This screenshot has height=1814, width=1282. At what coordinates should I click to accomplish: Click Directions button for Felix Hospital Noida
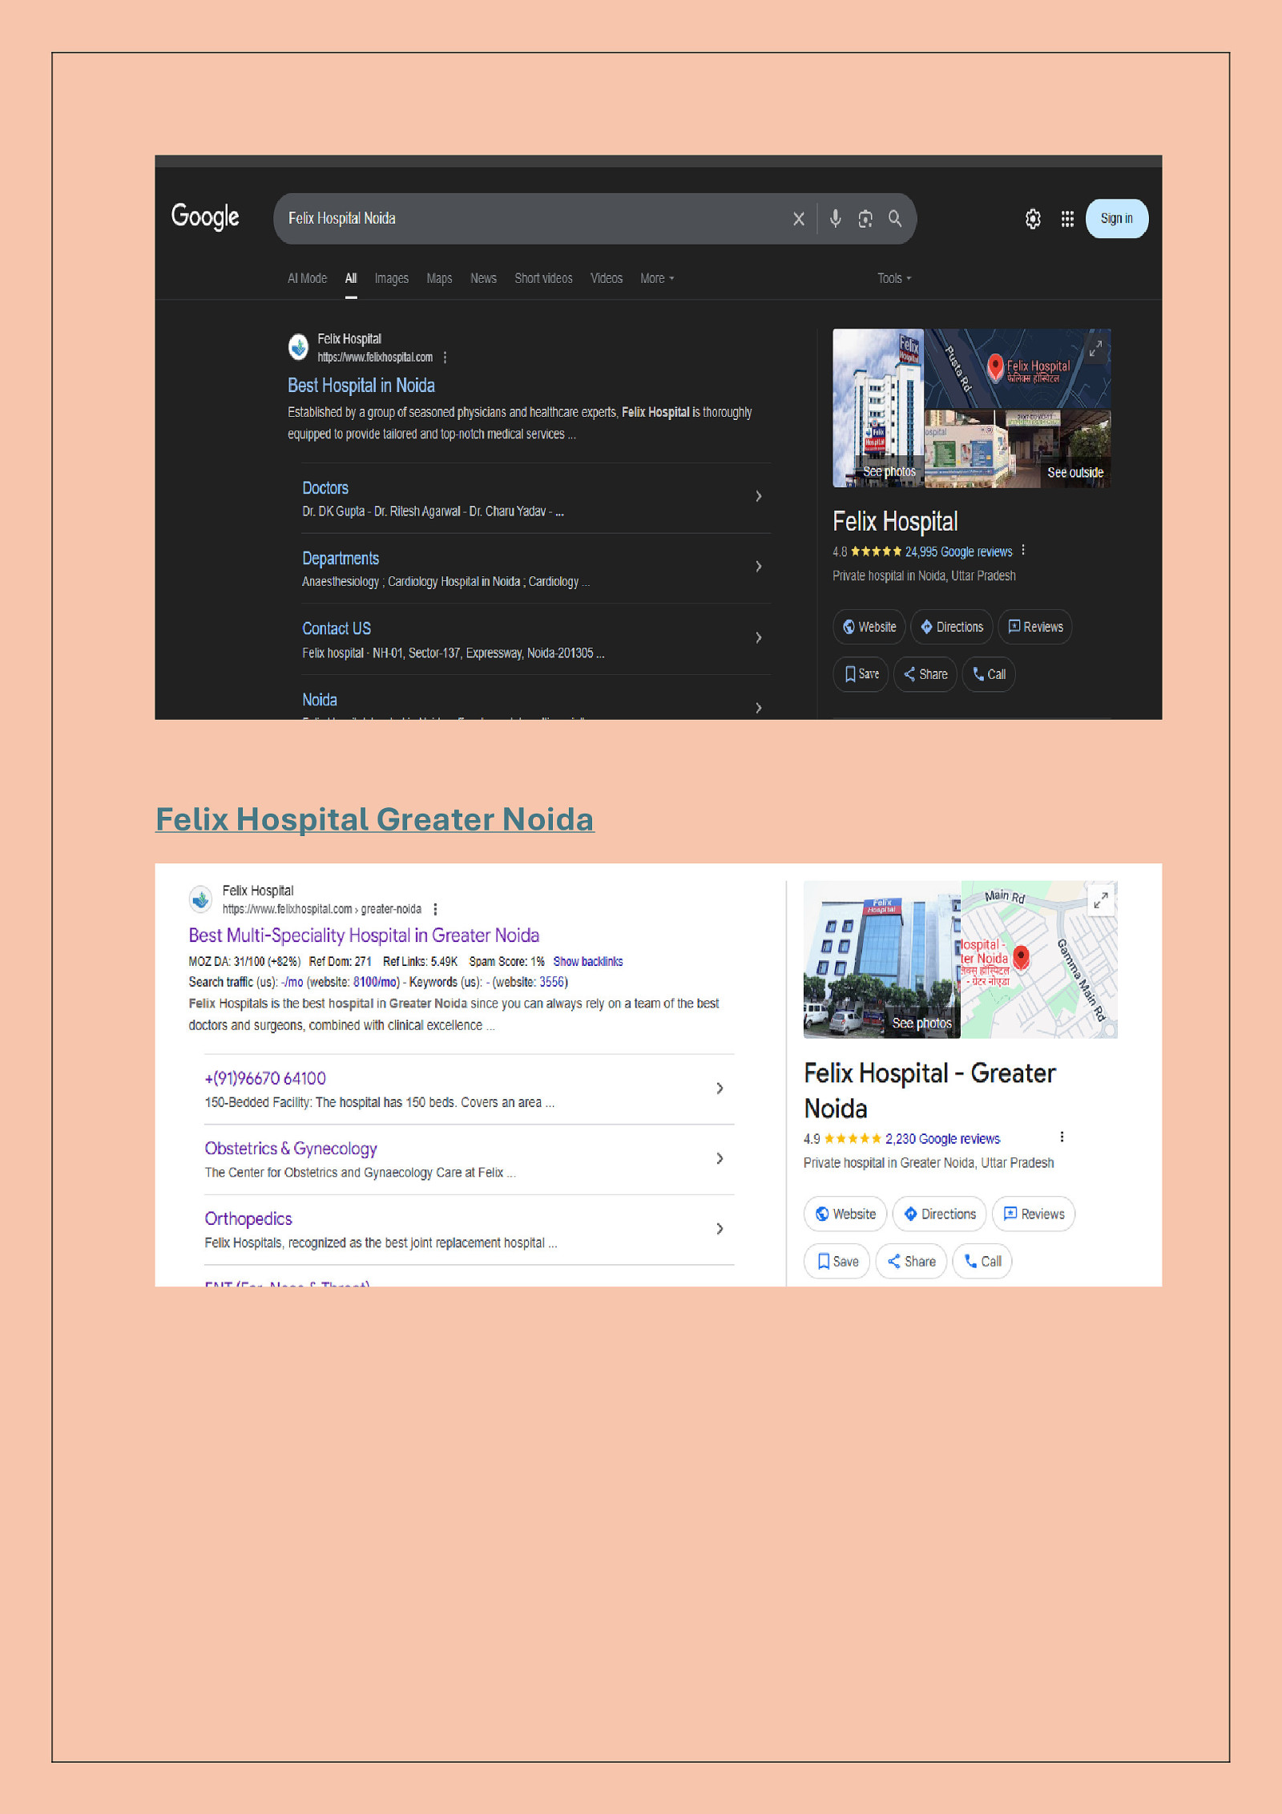pyautogui.click(x=951, y=627)
